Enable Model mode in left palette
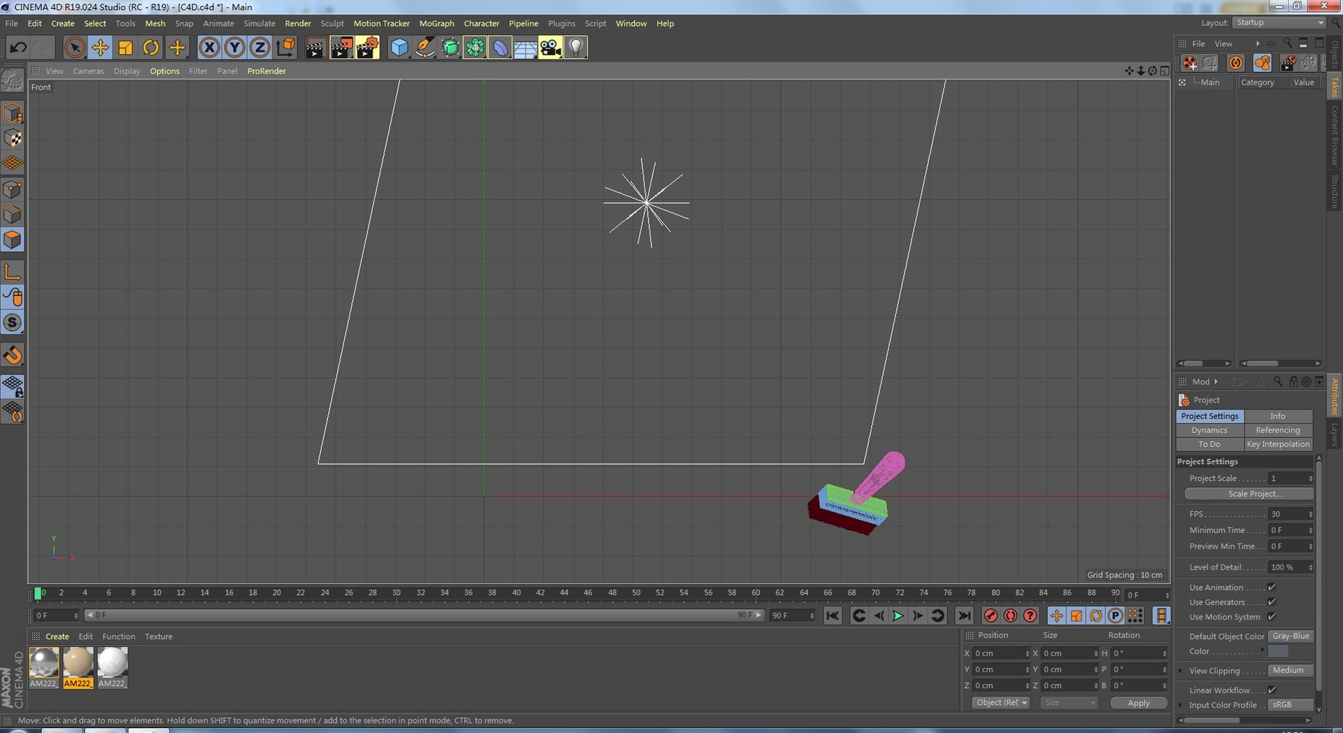The image size is (1343, 733). [x=13, y=113]
